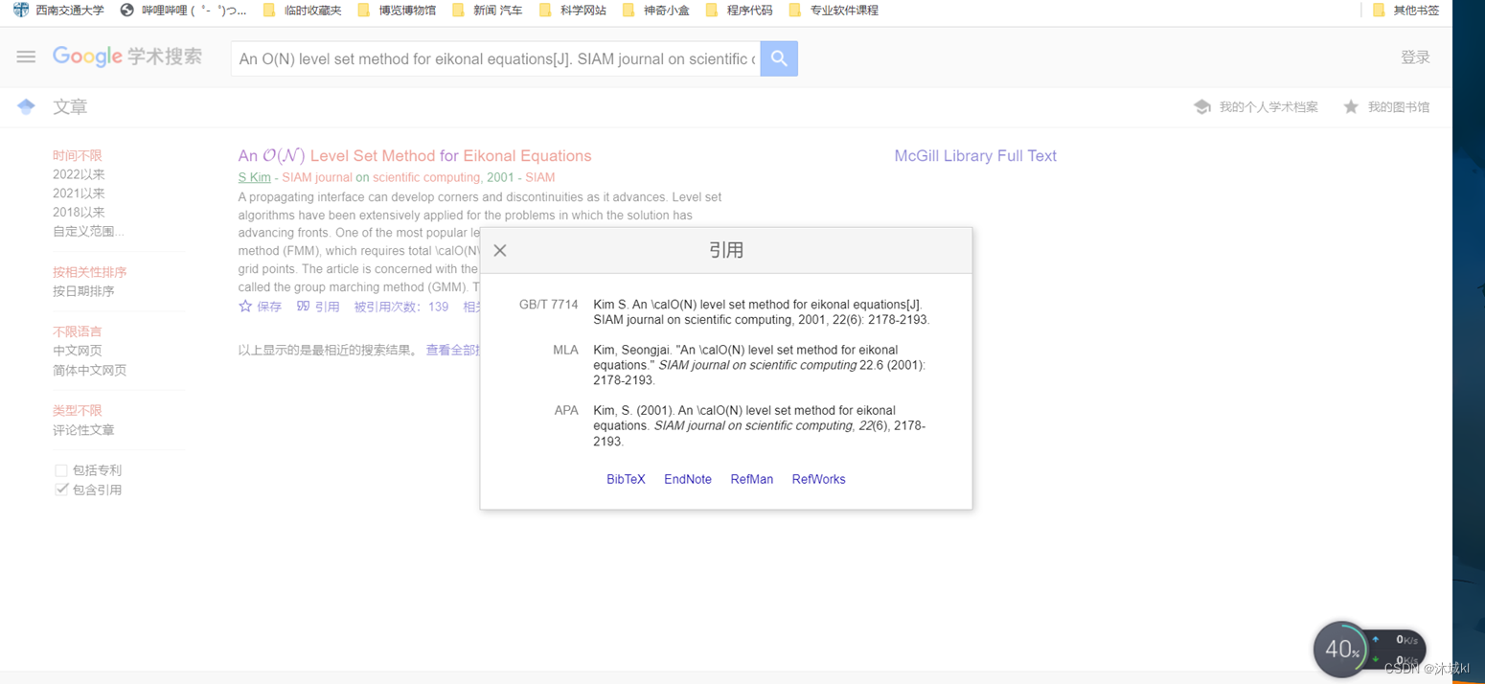The width and height of the screenshot is (1485, 684).
Task: Select 不限语言 language option
Action: point(78,331)
